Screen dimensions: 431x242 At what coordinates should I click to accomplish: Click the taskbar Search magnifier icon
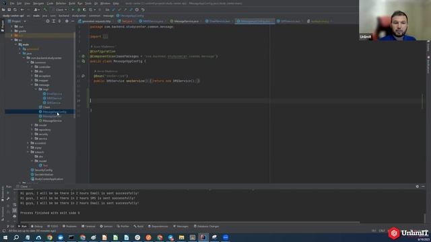pyautogui.click(x=16, y=237)
